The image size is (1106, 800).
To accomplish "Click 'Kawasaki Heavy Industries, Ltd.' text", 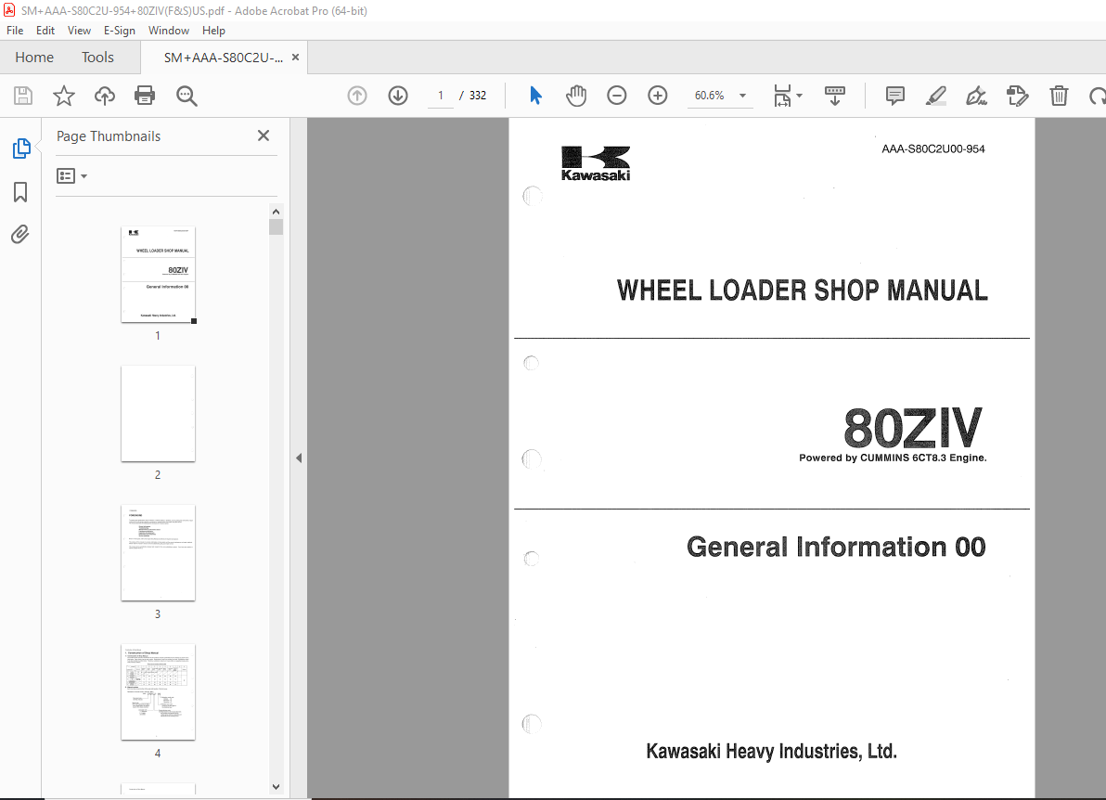I will click(772, 752).
